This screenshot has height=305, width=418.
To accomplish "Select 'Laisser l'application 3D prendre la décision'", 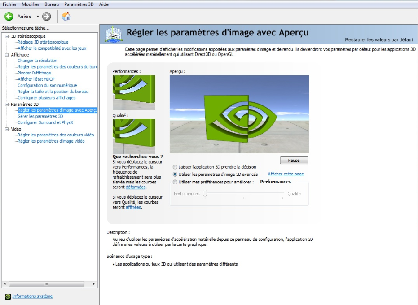I will click(x=175, y=167).
